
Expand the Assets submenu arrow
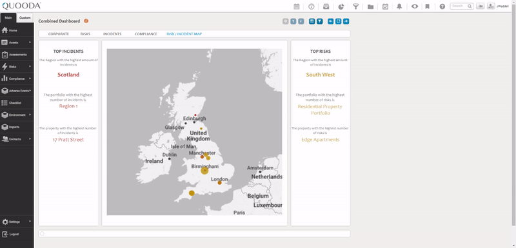click(x=30, y=43)
